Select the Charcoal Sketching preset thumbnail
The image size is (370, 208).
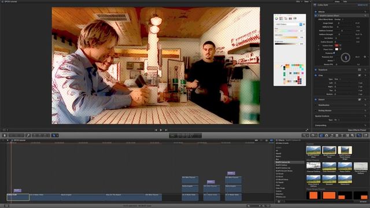click(313, 166)
